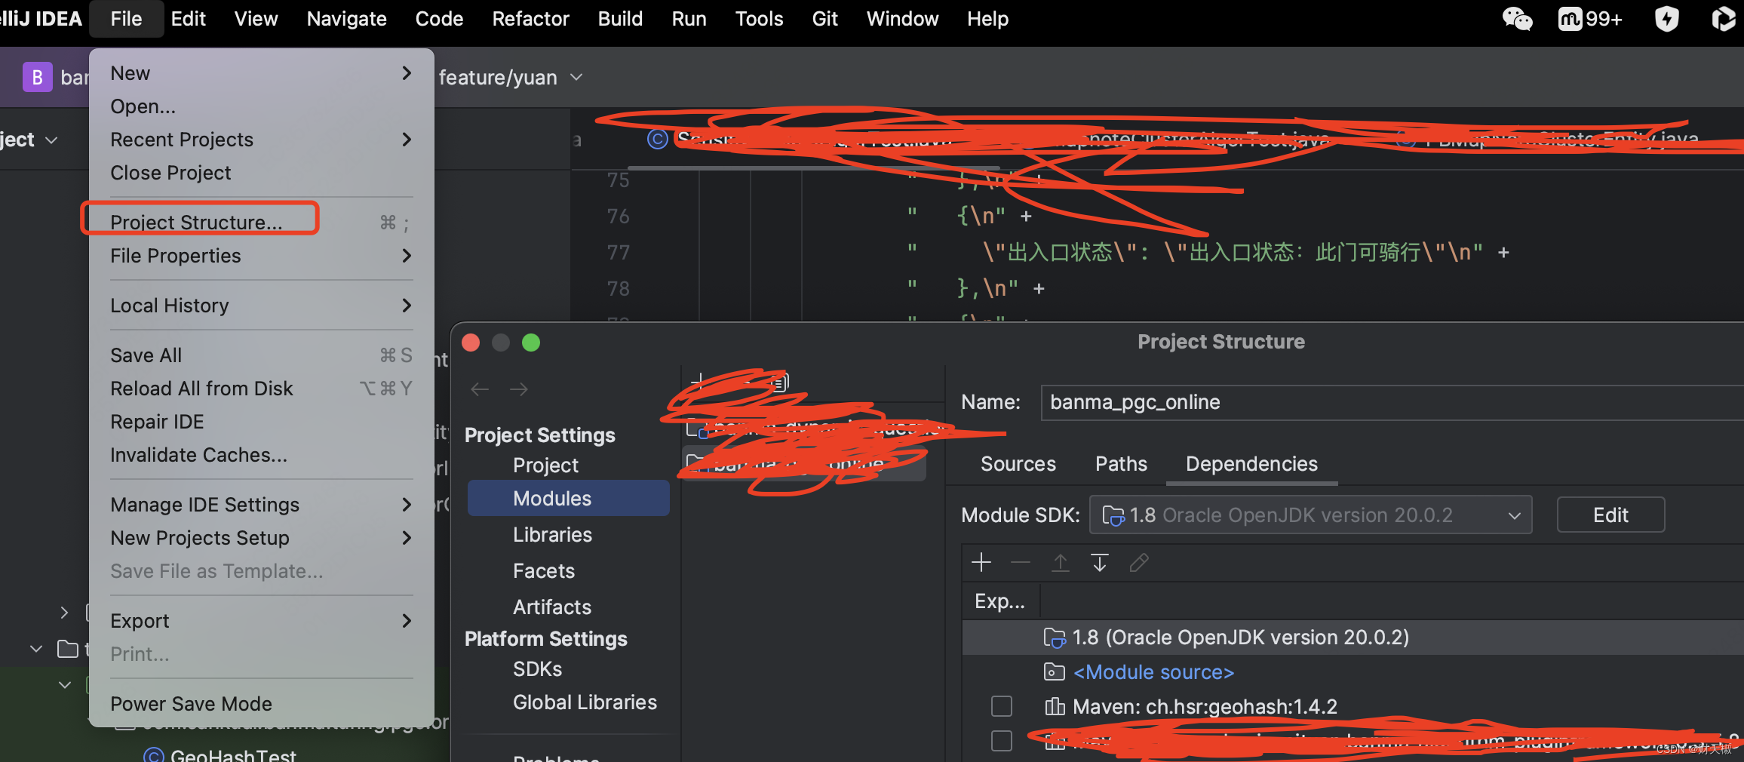Switch to the Dependencies tab
The height and width of the screenshot is (762, 1744).
(x=1251, y=464)
